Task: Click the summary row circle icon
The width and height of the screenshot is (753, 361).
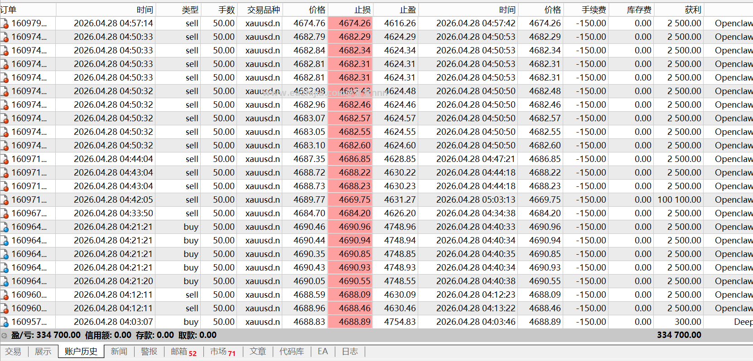Action: [4, 336]
